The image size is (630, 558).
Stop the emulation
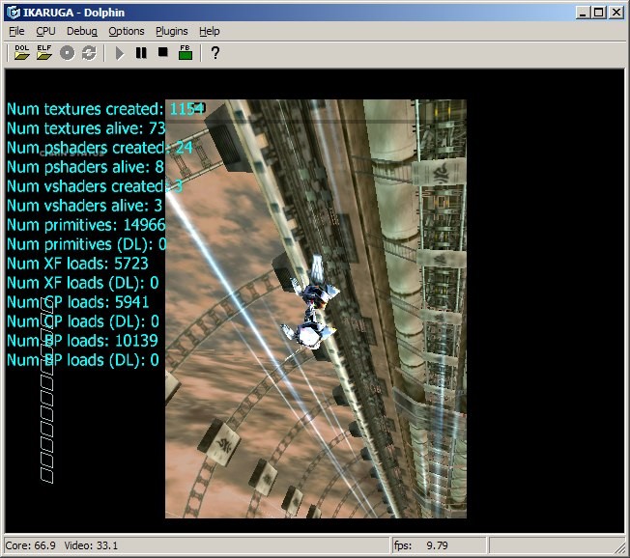[163, 52]
